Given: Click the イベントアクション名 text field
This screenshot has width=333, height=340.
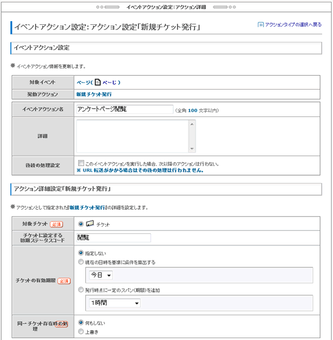Looking at the screenshot, I should 125,109.
